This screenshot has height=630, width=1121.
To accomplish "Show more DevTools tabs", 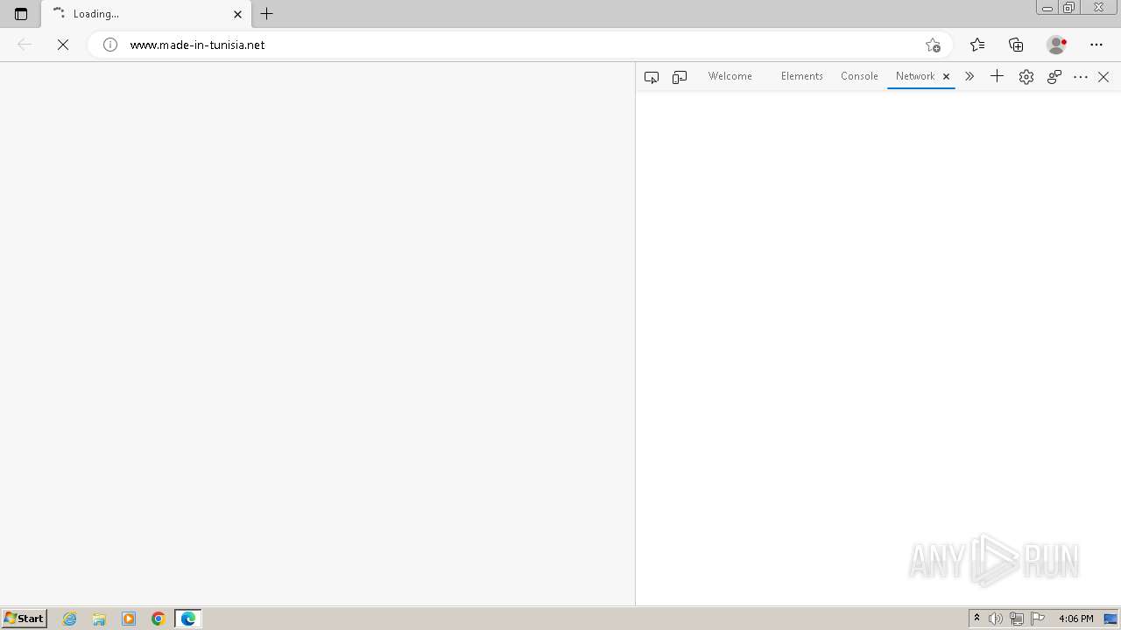I will tap(969, 77).
